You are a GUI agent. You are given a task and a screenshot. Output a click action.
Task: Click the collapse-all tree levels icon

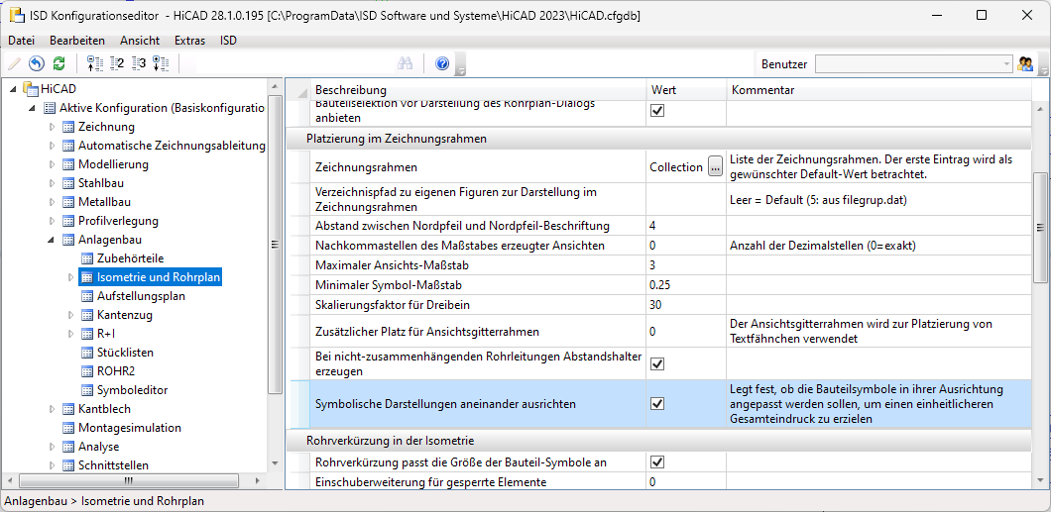click(95, 64)
